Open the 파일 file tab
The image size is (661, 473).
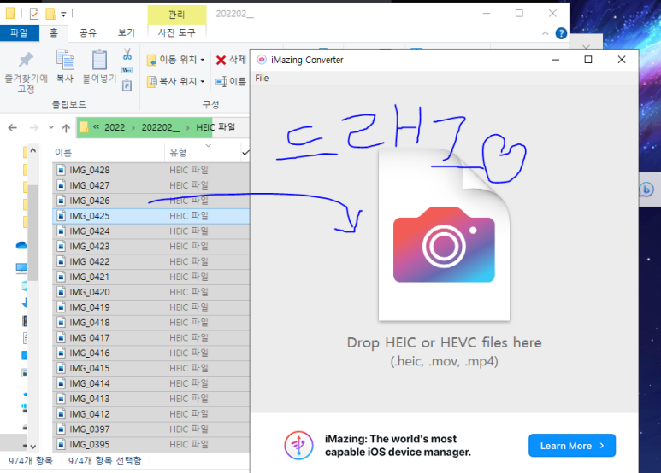coord(20,32)
